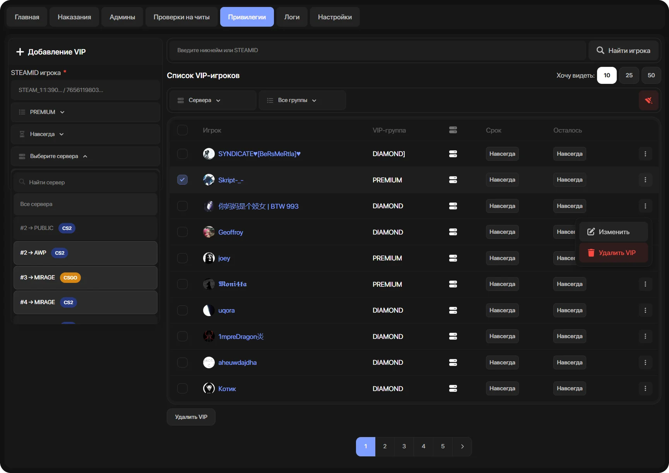This screenshot has width=669, height=473.
Task: Focus the STEAMID игрока input field
Action: (86, 90)
